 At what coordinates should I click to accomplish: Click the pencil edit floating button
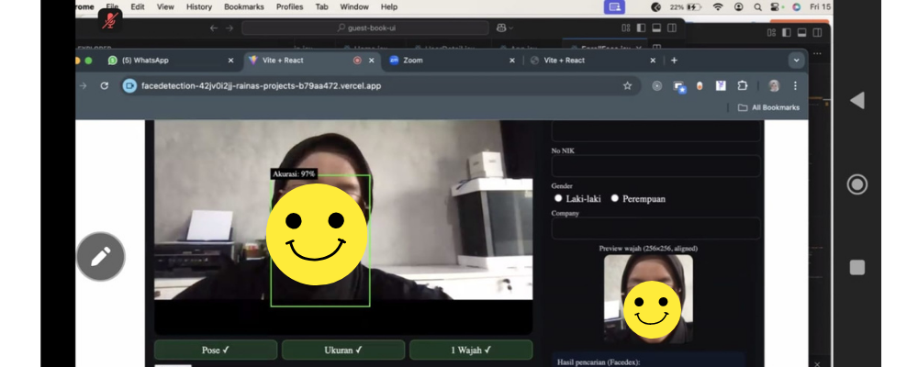(x=101, y=256)
